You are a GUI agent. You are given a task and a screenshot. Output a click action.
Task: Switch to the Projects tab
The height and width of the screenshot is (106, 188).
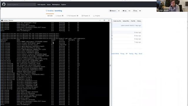[x=86, y=16]
